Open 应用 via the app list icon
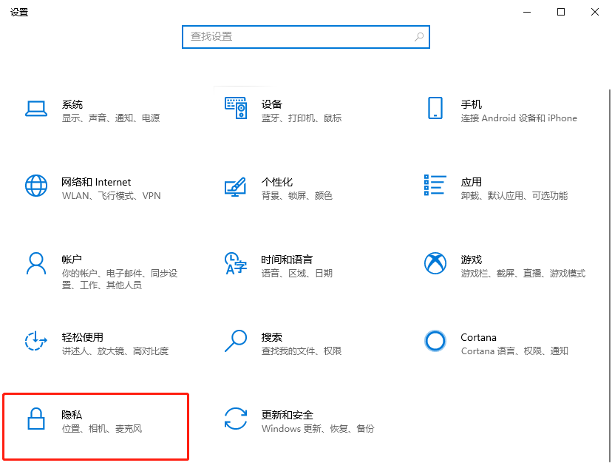Viewport: 612px width, 474px height. coord(435,186)
